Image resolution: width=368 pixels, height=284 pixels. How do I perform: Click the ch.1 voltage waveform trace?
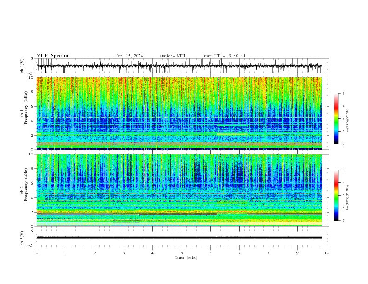[x=179, y=66]
